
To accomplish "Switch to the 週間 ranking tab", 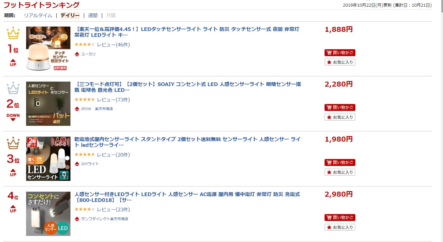I will click(x=93, y=15).
